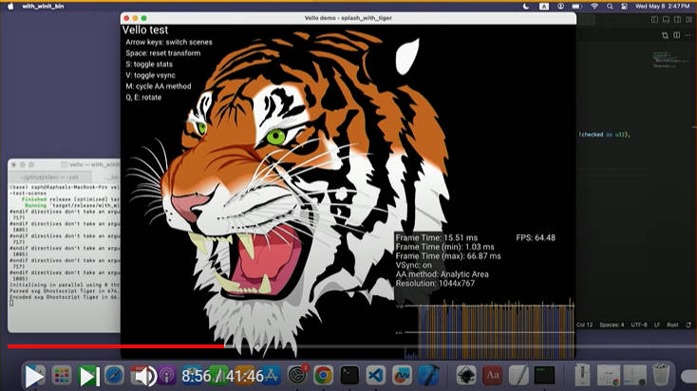
Task: Open the Apple menu
Action: click(10, 7)
